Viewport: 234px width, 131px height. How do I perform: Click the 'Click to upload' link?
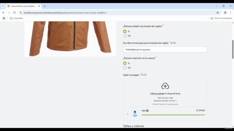click(x=157, y=94)
